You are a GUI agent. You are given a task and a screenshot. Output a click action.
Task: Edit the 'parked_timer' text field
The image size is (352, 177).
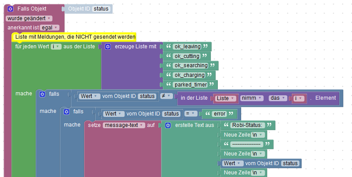pyautogui.click(x=191, y=85)
